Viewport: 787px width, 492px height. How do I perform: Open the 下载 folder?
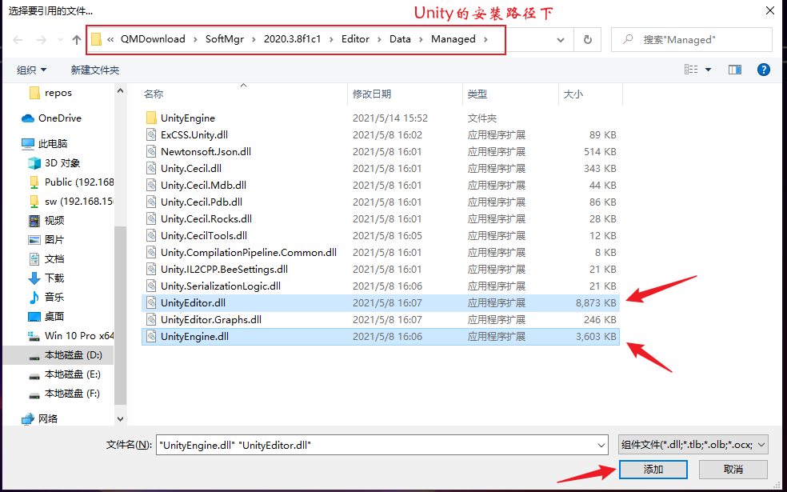point(46,278)
